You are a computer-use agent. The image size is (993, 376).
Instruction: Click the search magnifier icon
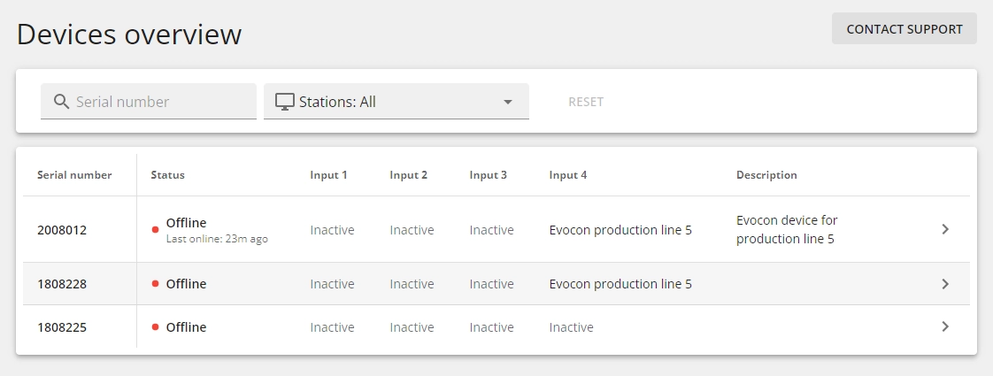pos(61,101)
